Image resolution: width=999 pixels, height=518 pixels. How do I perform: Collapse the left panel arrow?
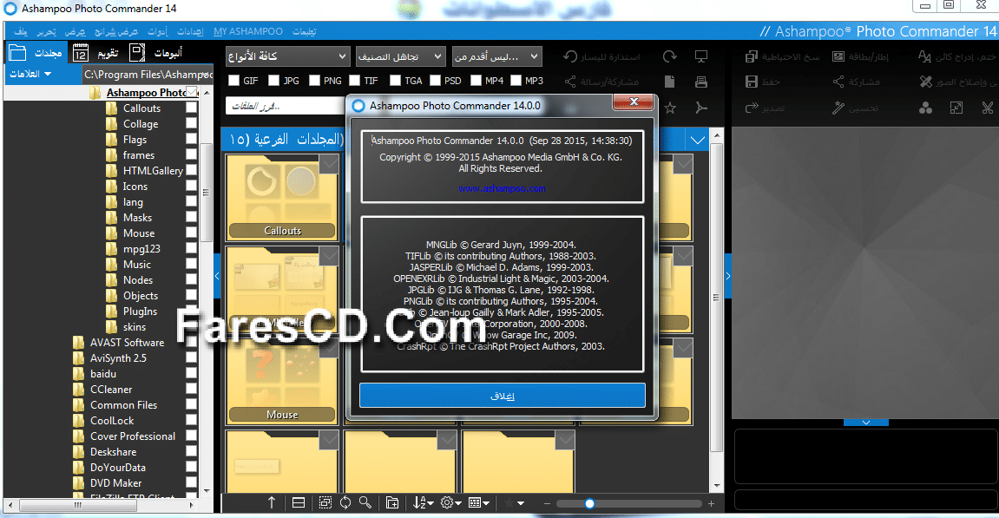[217, 276]
